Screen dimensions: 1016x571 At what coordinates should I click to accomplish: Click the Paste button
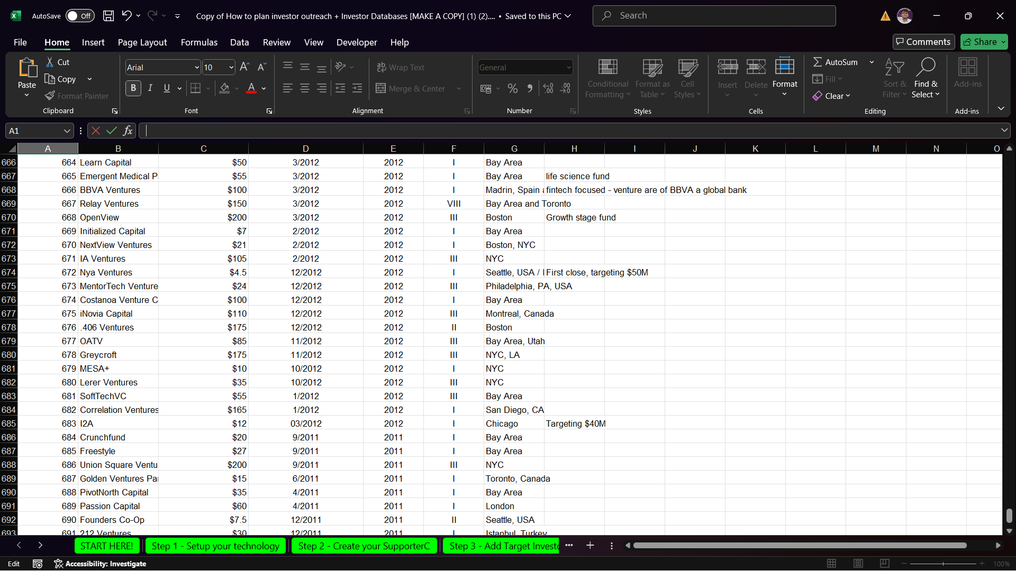27,78
